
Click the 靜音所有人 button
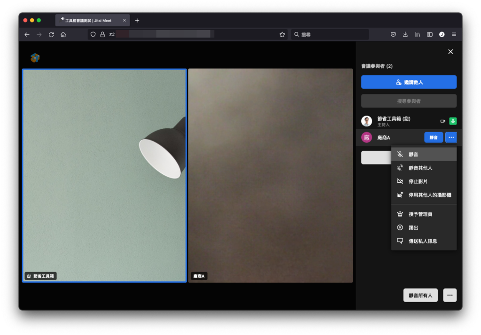click(420, 295)
